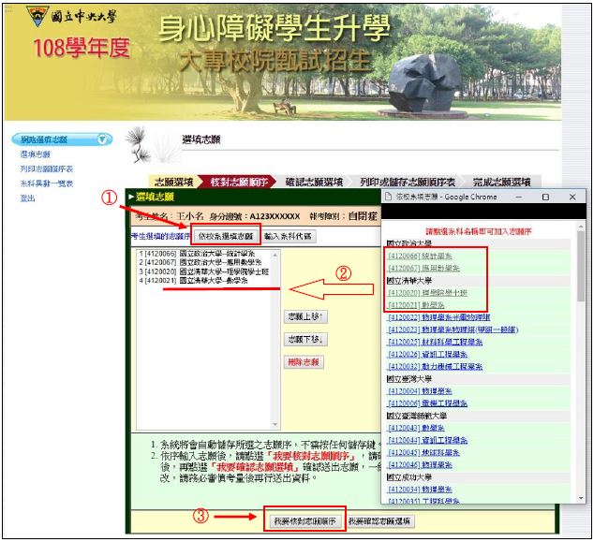Open 列印志願順序表 sidebar link
This screenshot has height=542, width=594.
tap(47, 168)
